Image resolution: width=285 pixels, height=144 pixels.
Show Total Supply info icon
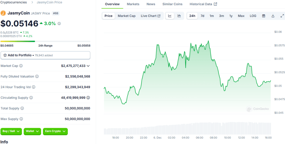[x=22, y=108]
